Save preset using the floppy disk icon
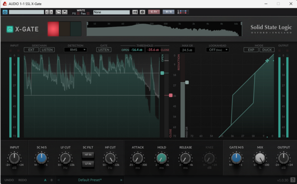Viewport: 297px width, 184px height. pyautogui.click(x=65, y=12)
